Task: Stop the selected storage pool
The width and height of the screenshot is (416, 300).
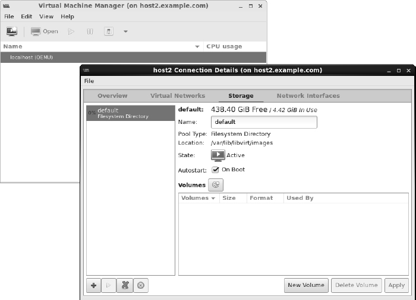Action: pyautogui.click(x=125, y=285)
